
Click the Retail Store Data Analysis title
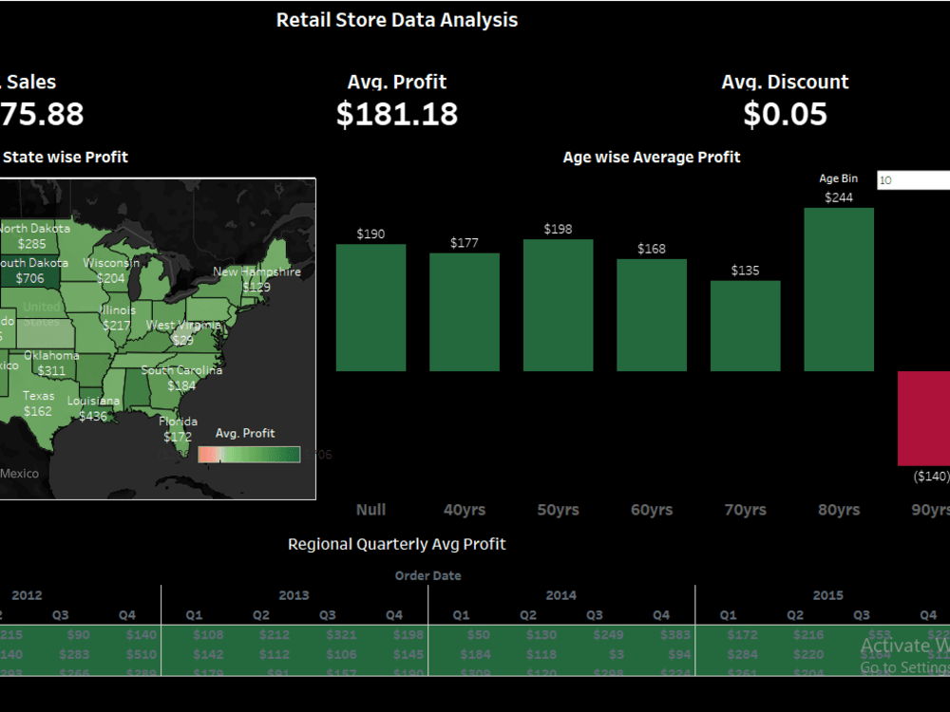pyautogui.click(x=397, y=19)
